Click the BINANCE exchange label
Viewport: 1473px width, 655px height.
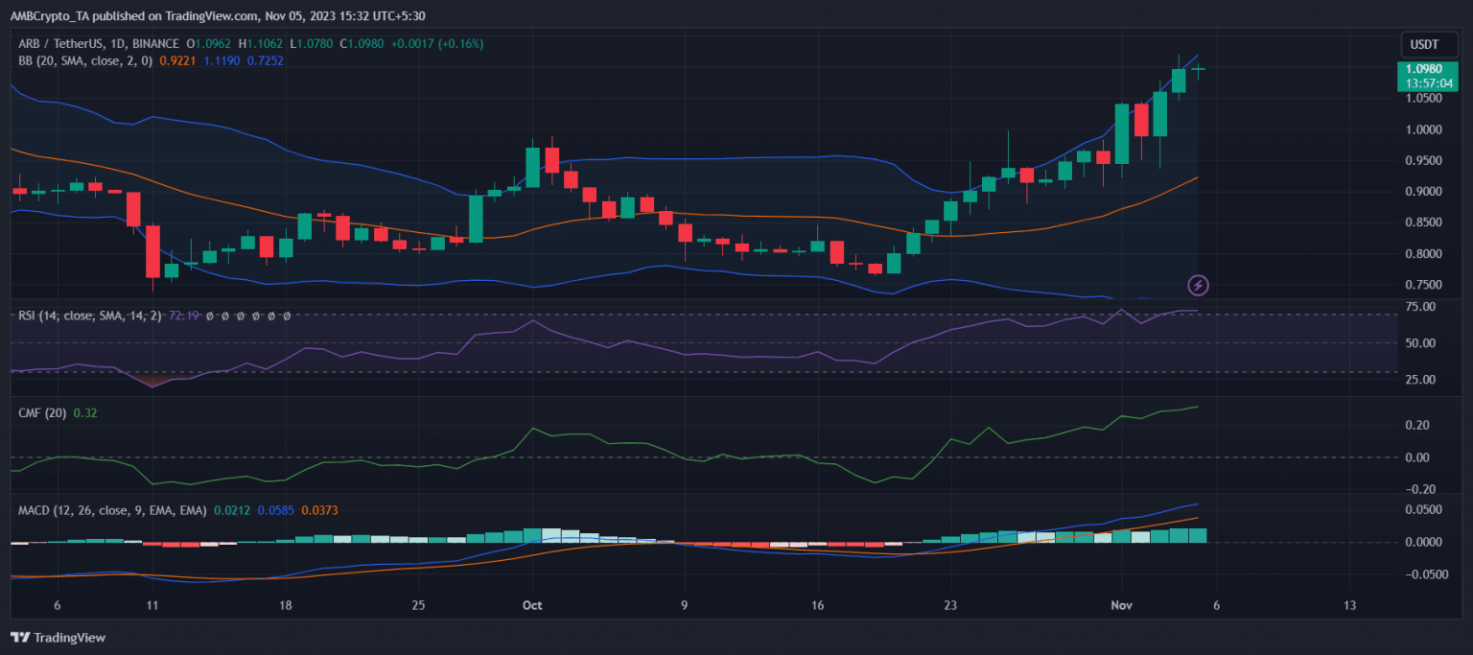point(154,44)
